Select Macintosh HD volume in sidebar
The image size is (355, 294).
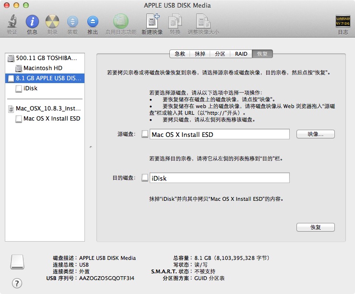(x=45, y=68)
